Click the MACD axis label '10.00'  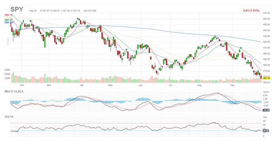point(266,92)
